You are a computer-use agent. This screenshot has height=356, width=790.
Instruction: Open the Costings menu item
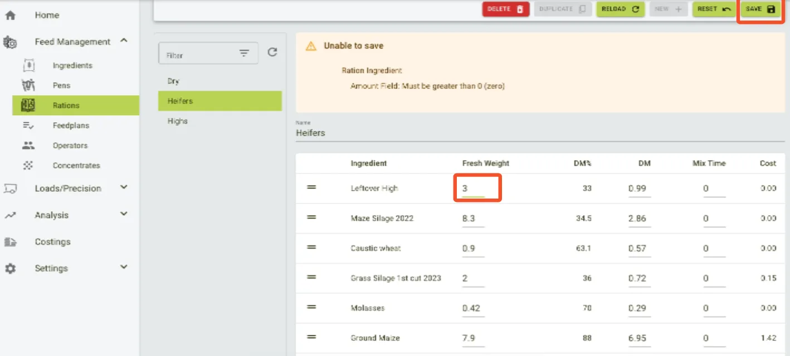click(52, 242)
